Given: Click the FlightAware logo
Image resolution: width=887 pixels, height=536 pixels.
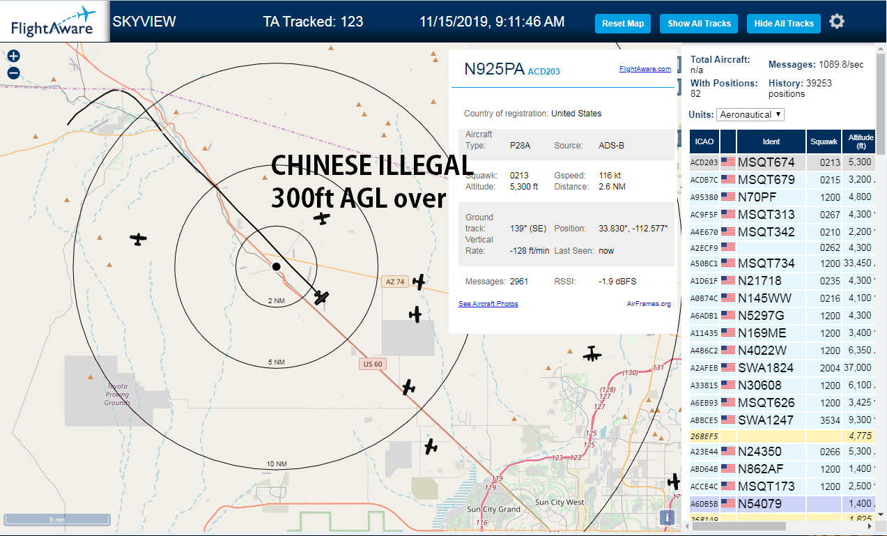Looking at the screenshot, I should pyautogui.click(x=54, y=22).
